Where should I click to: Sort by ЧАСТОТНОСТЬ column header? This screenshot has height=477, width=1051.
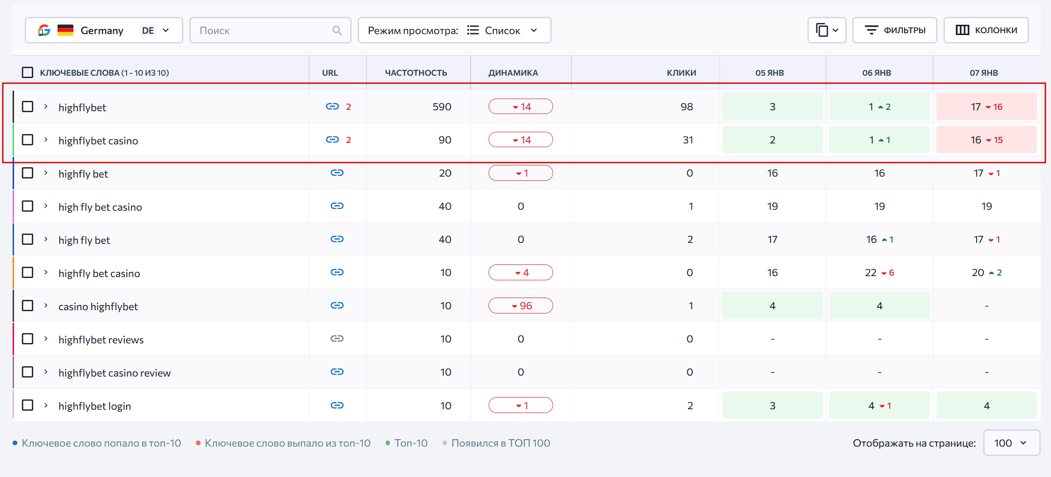tap(416, 73)
